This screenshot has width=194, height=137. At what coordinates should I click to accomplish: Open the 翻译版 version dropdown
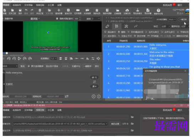click(35, 18)
